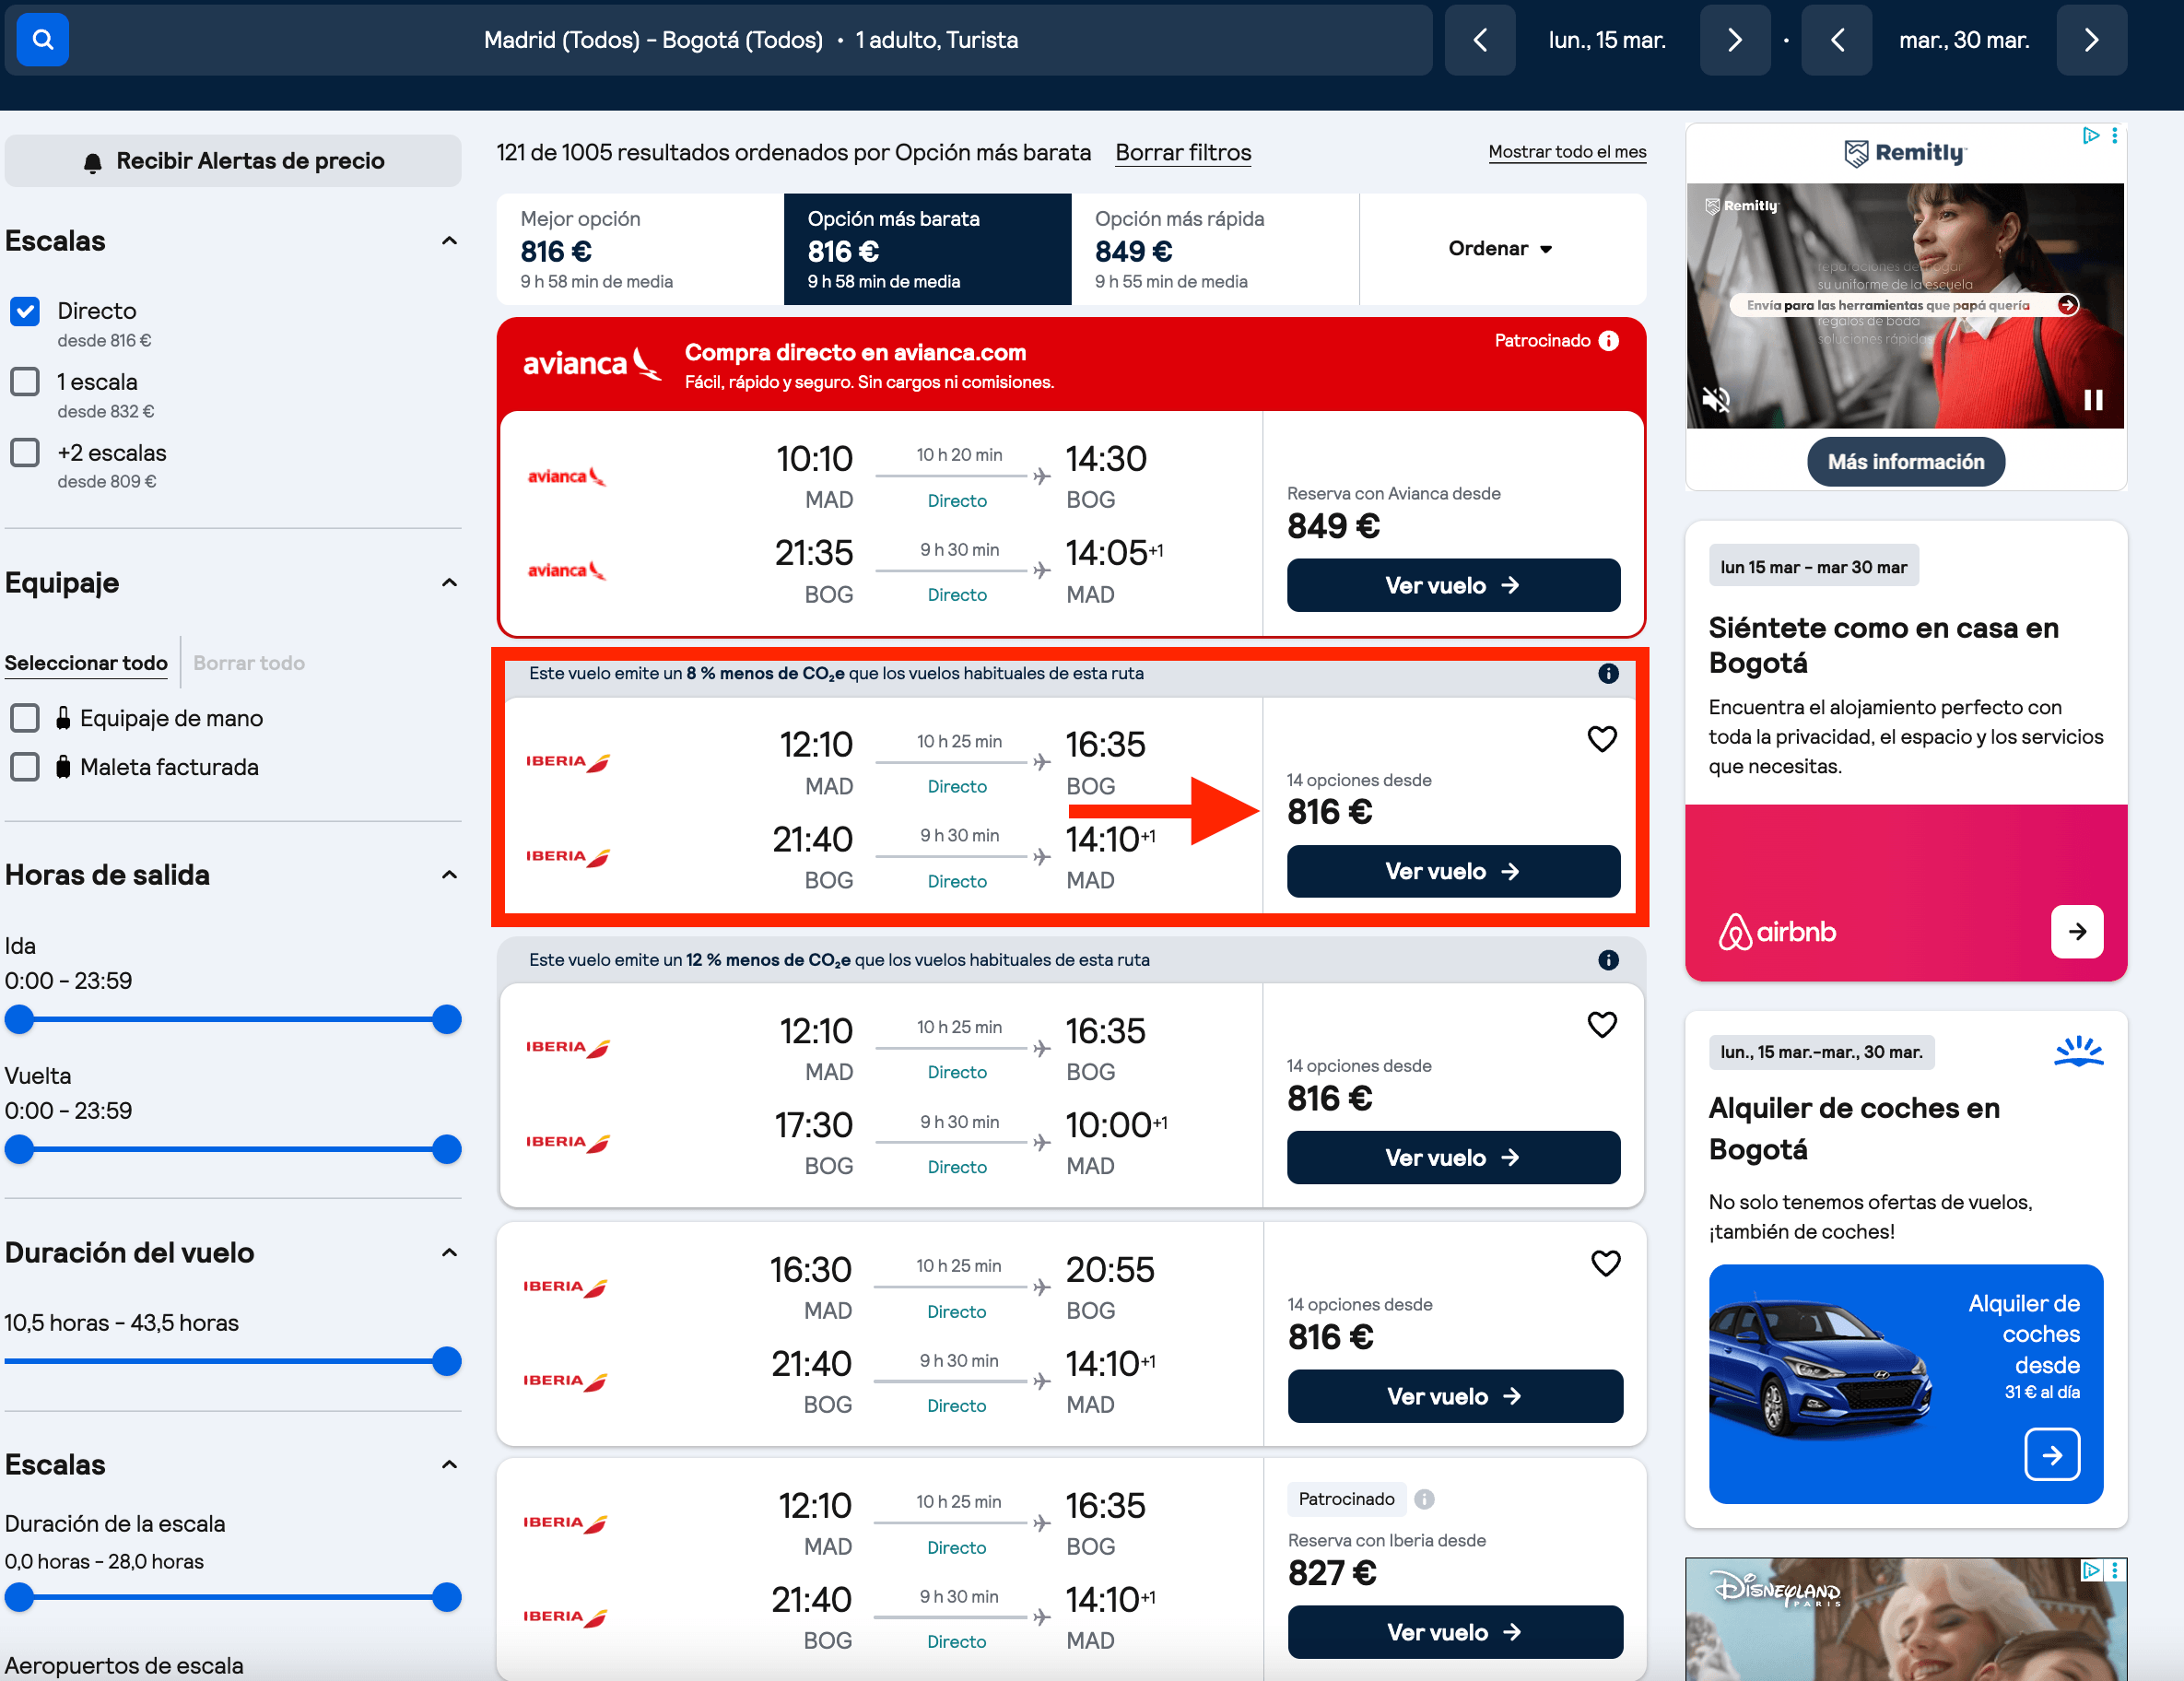Go to next departure date after lun., 15 mar.

(1735, 40)
